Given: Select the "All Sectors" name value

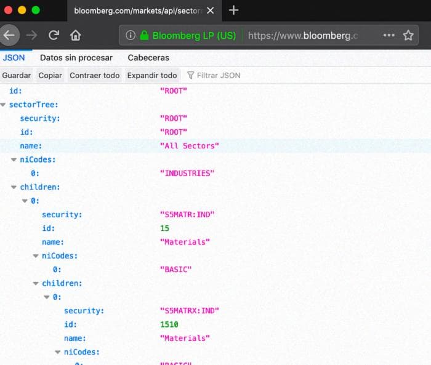Looking at the screenshot, I should pyautogui.click(x=190, y=146).
